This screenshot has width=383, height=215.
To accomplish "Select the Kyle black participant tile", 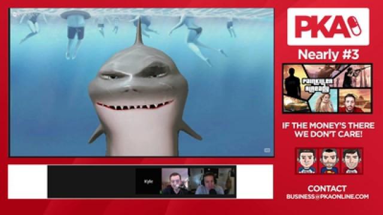I will [148, 182].
